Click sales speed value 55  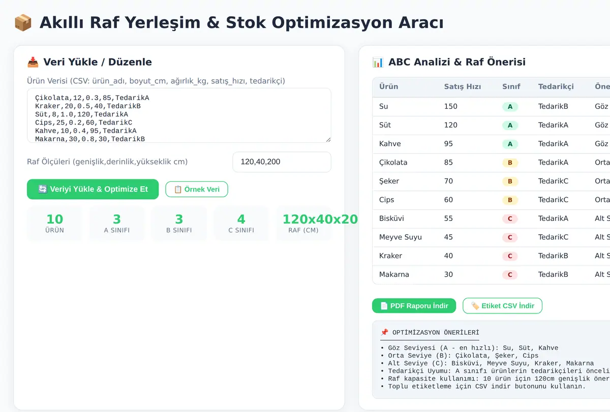coord(448,218)
